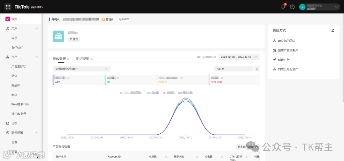
Task: Open 日志 logs page
Action: [14, 123]
